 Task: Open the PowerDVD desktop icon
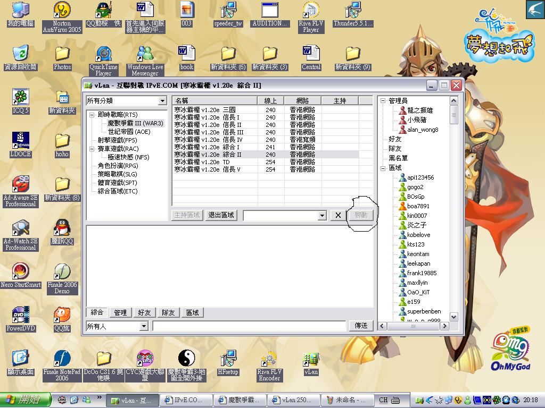[x=21, y=315]
